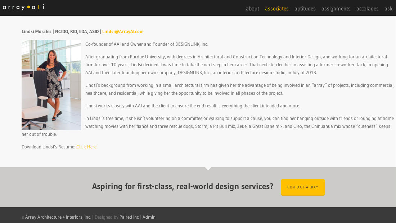Open the accolades page
This screenshot has width=396, height=223.
pyautogui.click(x=367, y=9)
